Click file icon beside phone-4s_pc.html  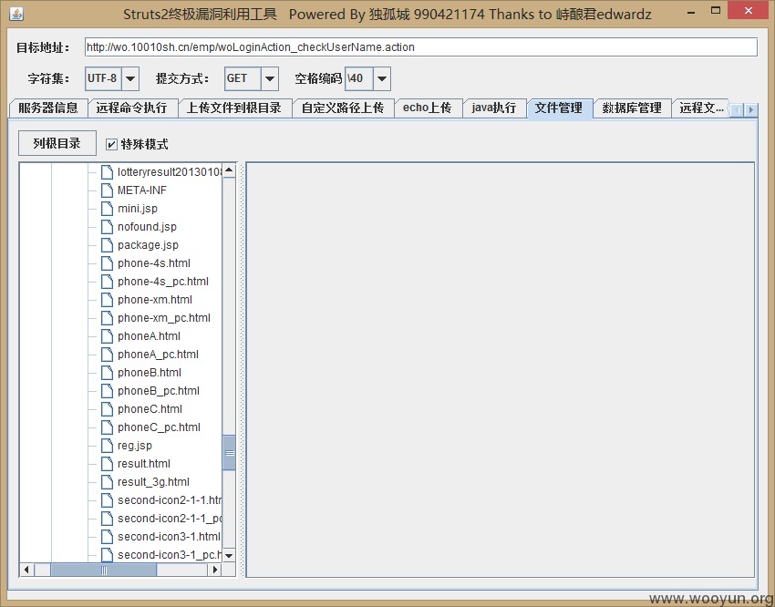107,282
